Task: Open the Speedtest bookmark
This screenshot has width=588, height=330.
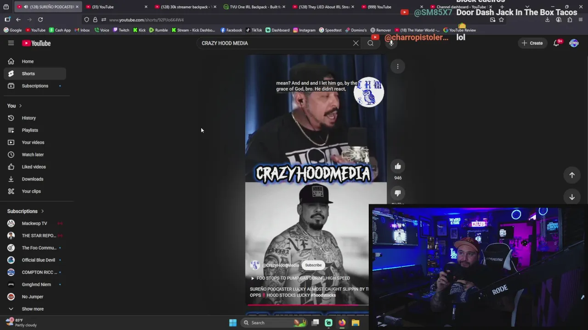Action: pos(330,30)
